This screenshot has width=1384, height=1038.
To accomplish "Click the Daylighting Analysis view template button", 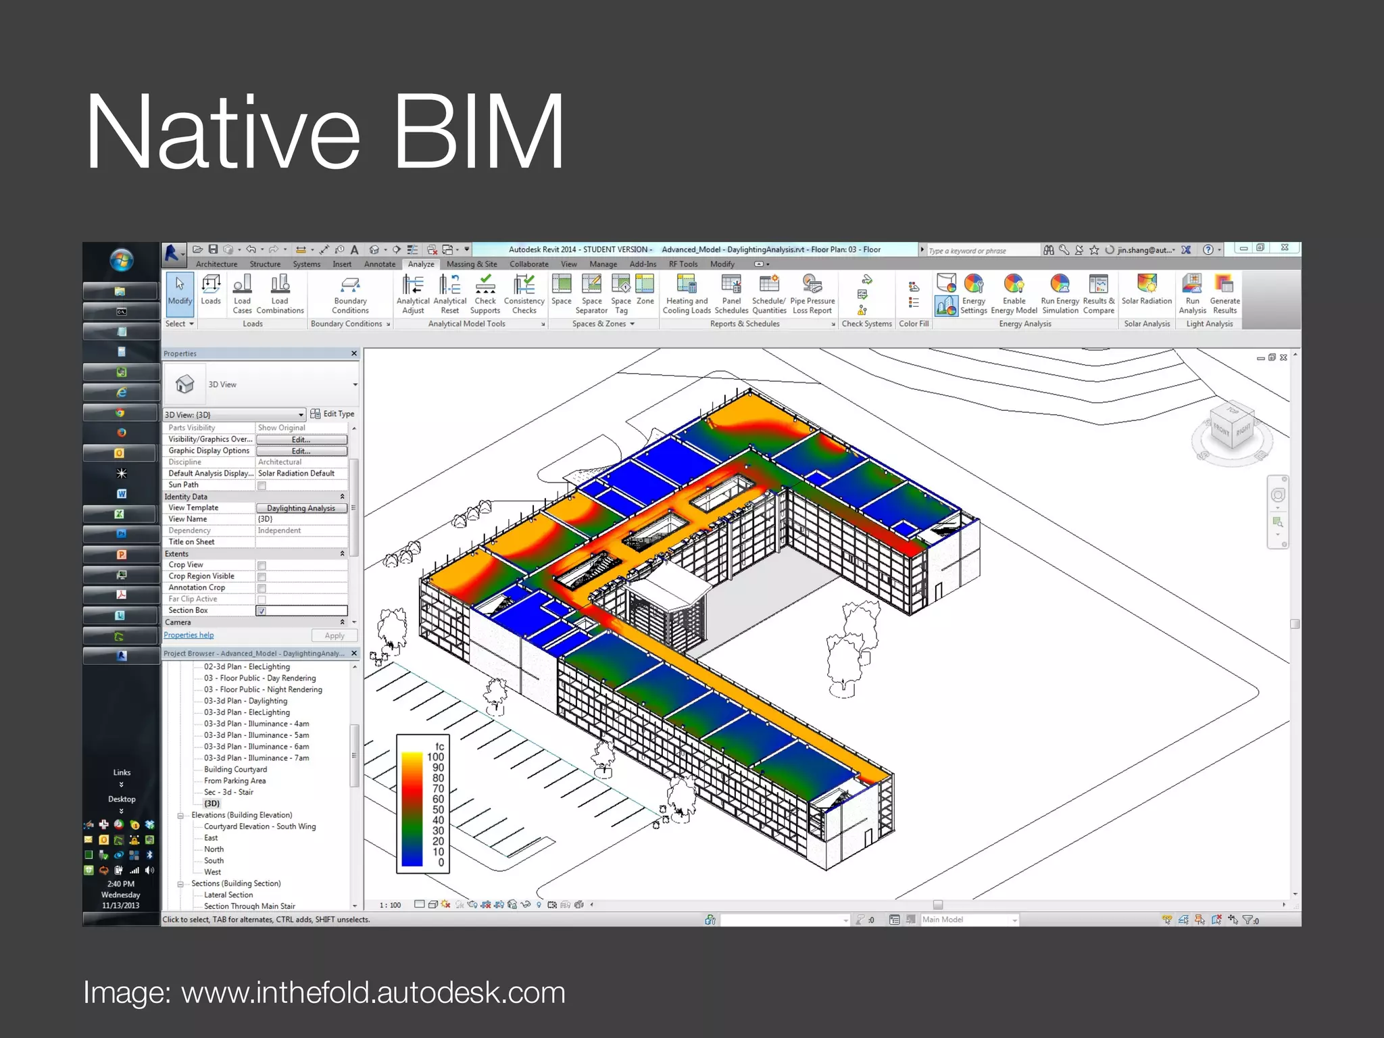I will 301,508.
